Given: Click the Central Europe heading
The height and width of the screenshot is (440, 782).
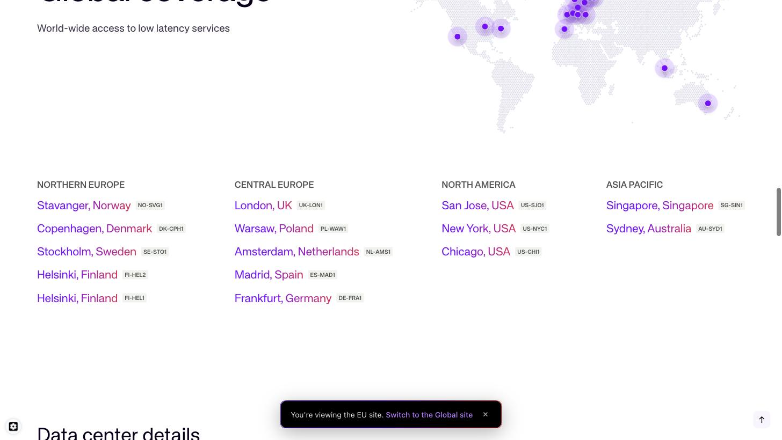Looking at the screenshot, I should [274, 185].
